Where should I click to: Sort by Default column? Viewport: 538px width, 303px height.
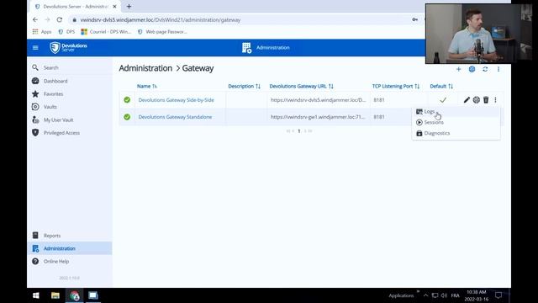441,86
